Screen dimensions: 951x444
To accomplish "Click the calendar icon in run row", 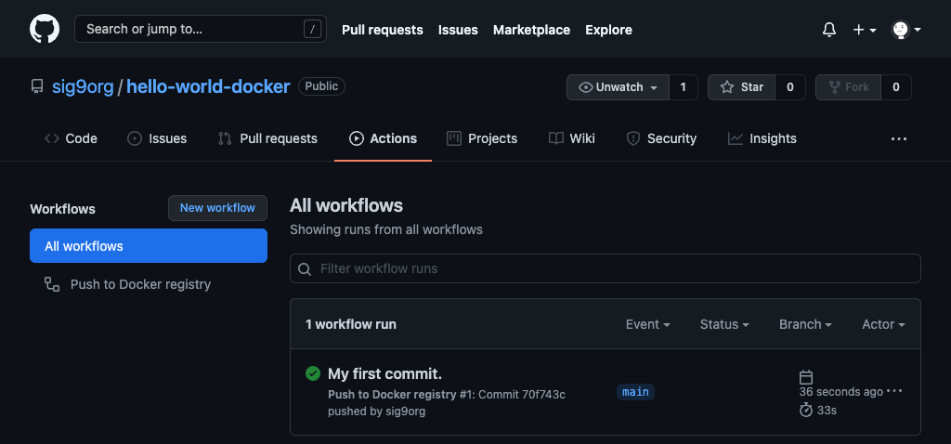I will pyautogui.click(x=806, y=377).
